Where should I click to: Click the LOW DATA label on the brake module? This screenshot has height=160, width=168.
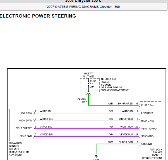[x=147, y=113]
